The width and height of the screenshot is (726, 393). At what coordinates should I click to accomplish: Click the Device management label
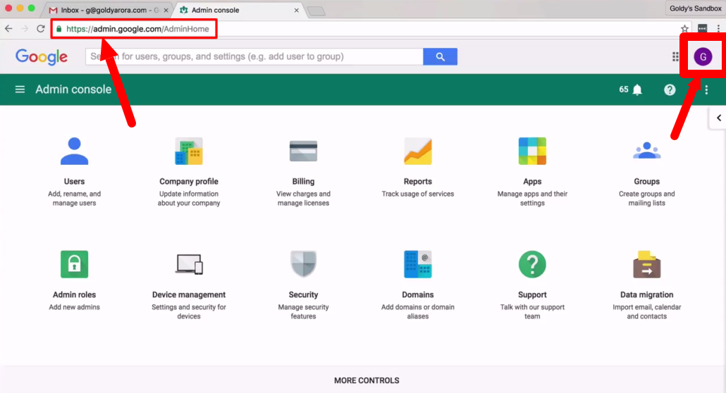(x=189, y=295)
